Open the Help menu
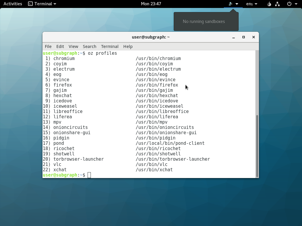Screen dimensions: 302x226 [128, 46]
